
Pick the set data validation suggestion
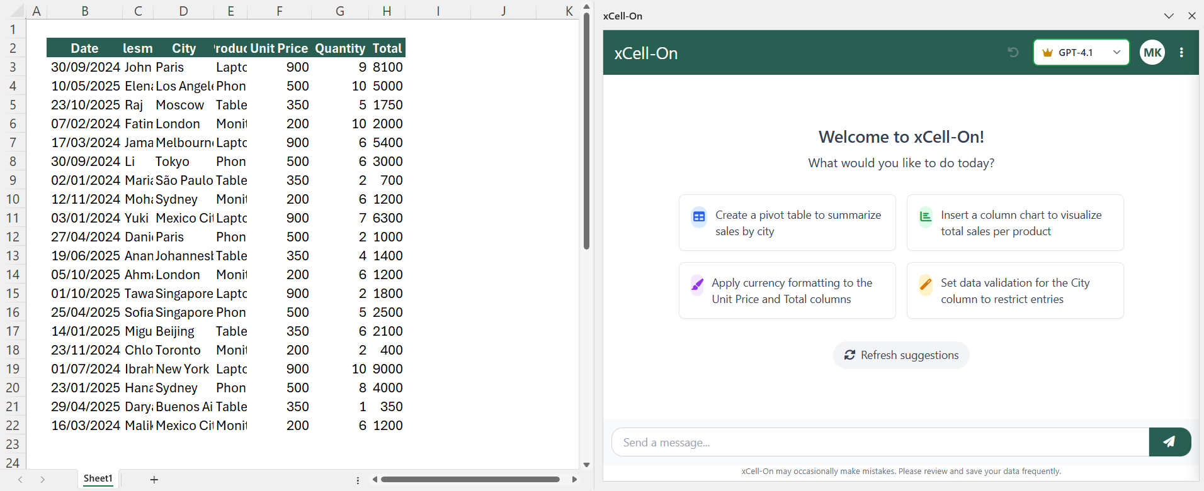1015,291
